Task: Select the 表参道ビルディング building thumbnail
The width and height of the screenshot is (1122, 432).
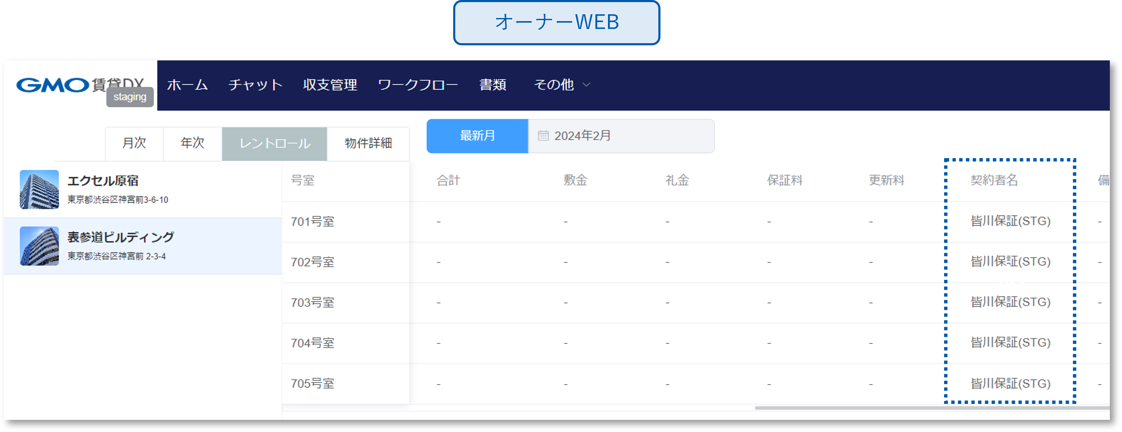Action: coord(39,246)
